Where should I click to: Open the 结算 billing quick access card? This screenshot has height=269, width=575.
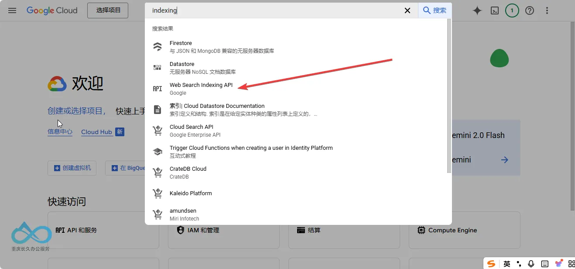point(344,230)
